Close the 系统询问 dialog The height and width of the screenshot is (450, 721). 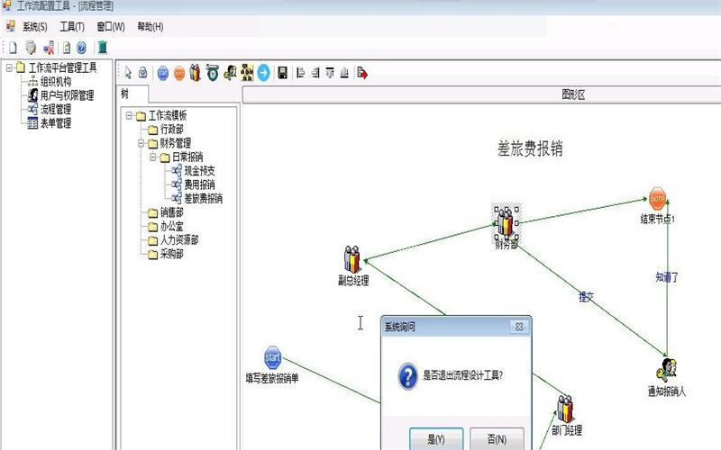click(519, 327)
